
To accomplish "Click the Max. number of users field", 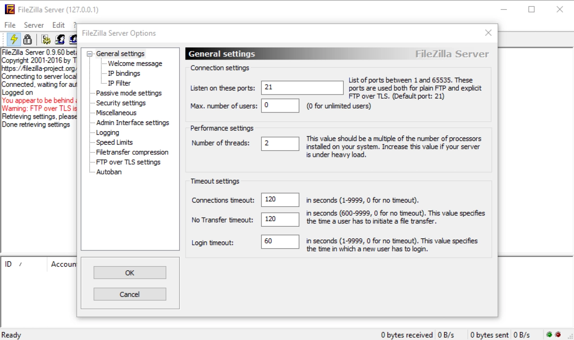I will 280,106.
